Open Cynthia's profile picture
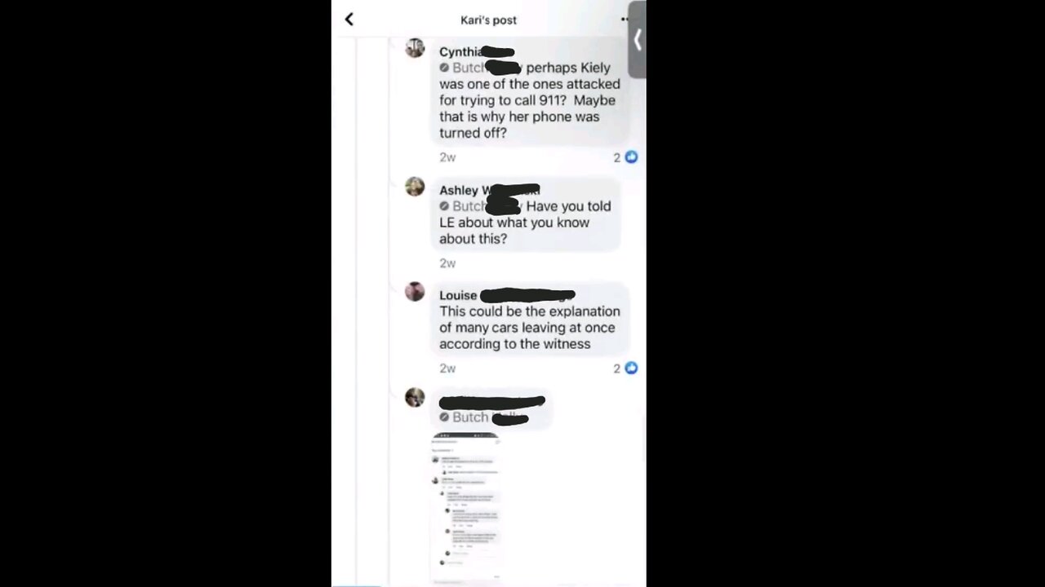Viewport: 1045px width, 587px height. pos(415,48)
